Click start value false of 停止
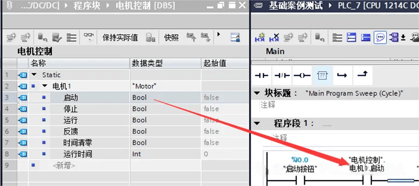Image resolution: width=419 pixels, height=186 pixels. [225, 109]
